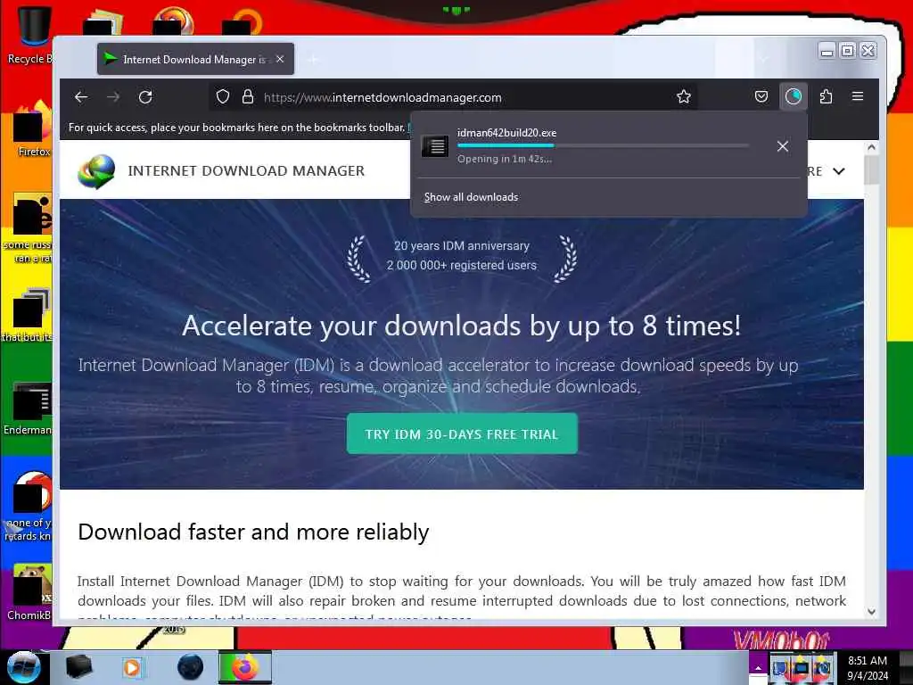Click the black box taskbar icon

click(78, 667)
